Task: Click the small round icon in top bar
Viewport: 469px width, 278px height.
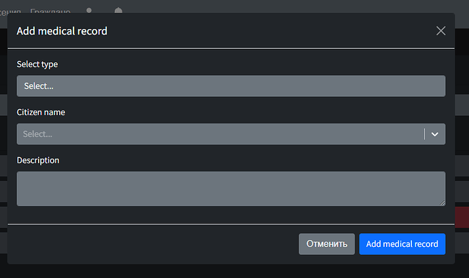Action: [x=89, y=10]
